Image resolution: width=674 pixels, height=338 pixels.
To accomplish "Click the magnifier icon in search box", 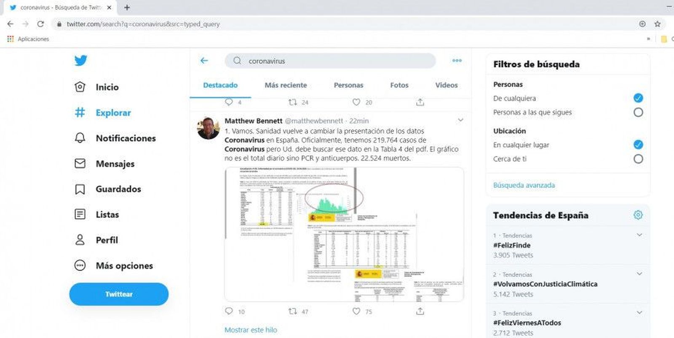I will tap(237, 61).
